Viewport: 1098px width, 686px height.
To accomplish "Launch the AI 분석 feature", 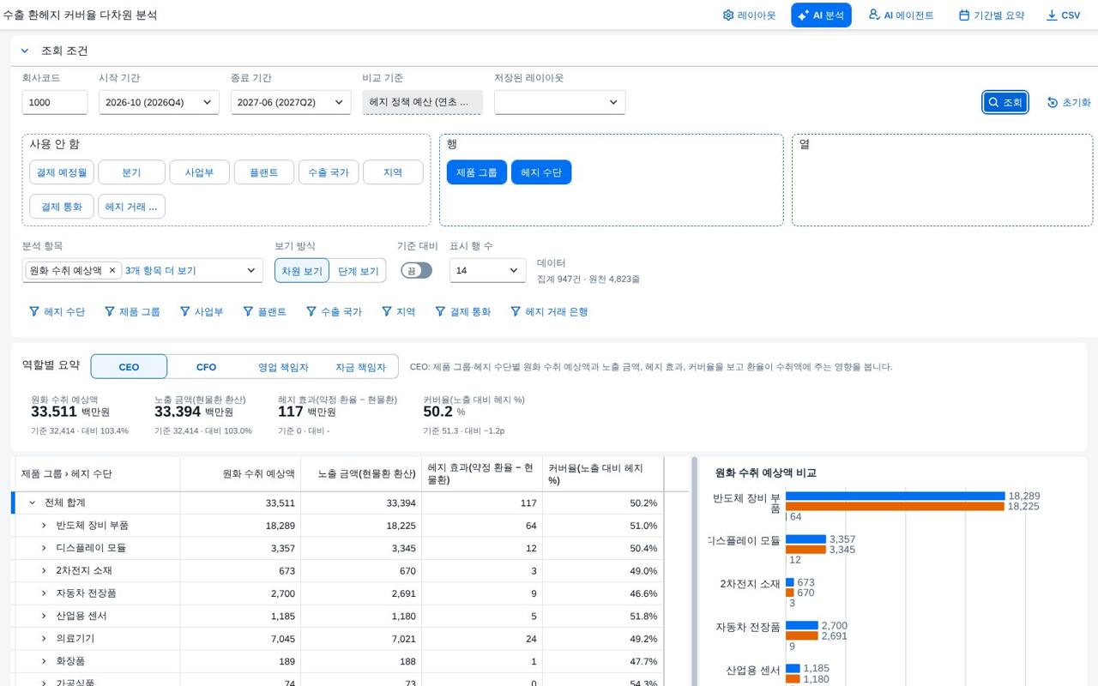I will (x=821, y=15).
